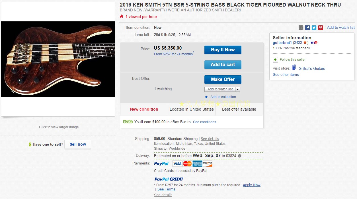Click the delivery estimate help question icon

[x=240, y=156]
